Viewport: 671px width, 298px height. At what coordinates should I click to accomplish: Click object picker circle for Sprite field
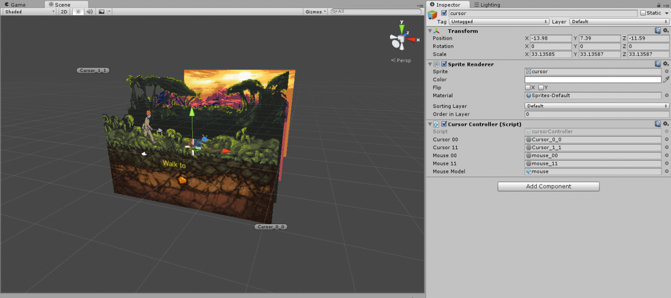[666, 72]
